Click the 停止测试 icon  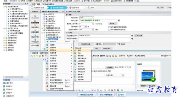tap(35, 16)
